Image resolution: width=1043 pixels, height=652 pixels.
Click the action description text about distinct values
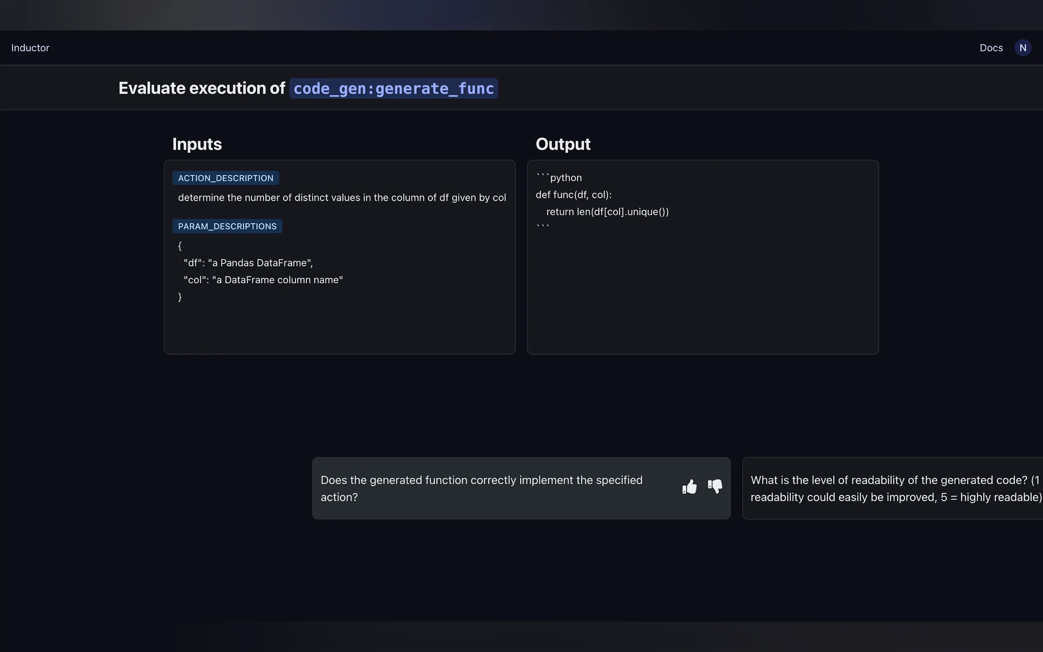(342, 197)
